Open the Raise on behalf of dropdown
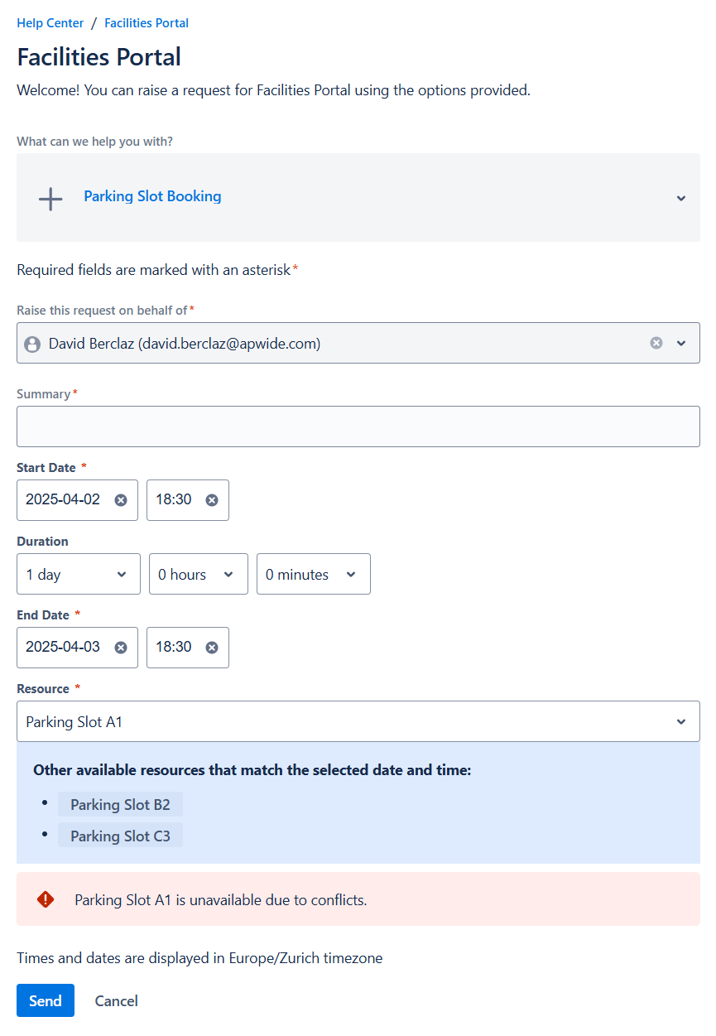The image size is (716, 1036). point(681,343)
